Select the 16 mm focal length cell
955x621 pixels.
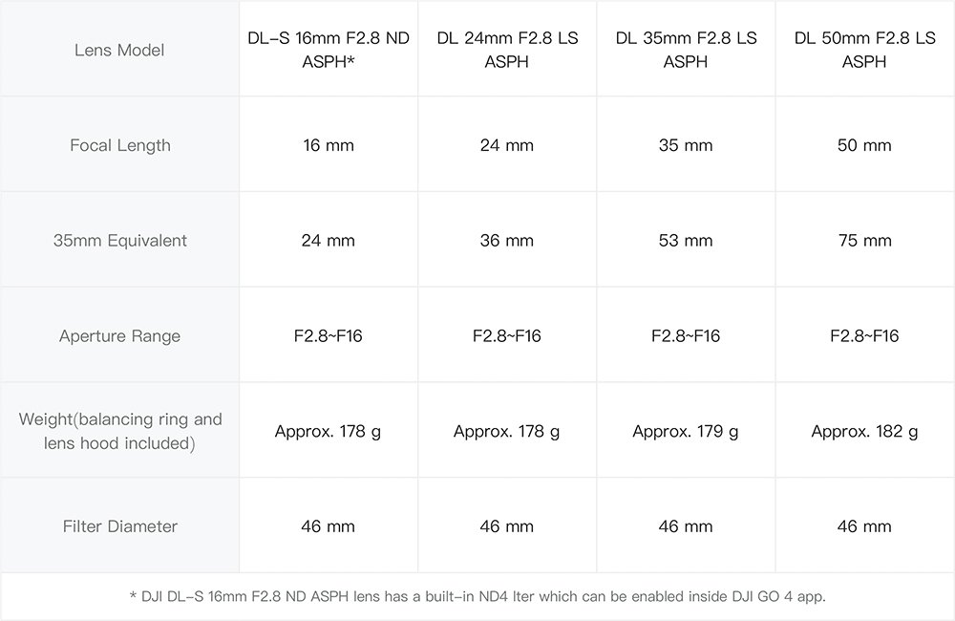328,145
